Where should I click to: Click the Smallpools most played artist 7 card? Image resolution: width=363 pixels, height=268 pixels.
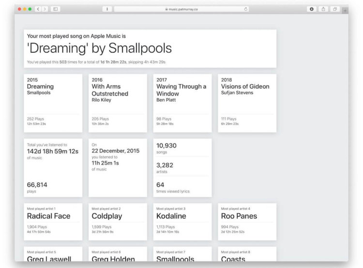[x=182, y=254]
